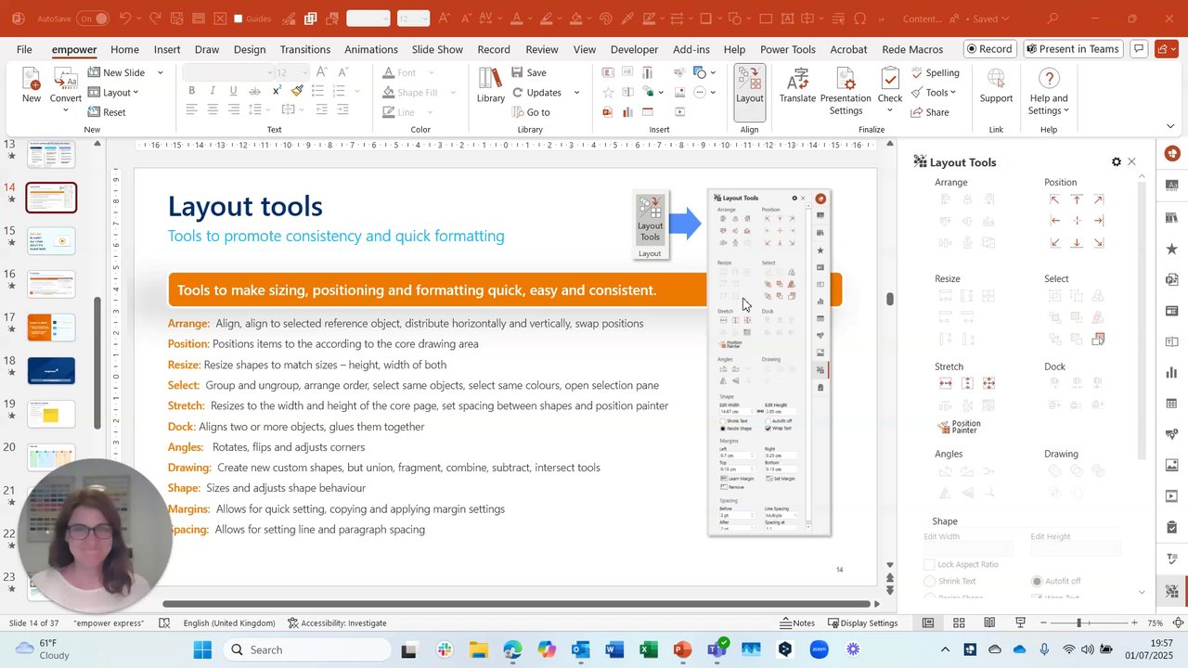The image size is (1188, 668).
Task: Expand the Convert dropdown
Action: click(65, 110)
